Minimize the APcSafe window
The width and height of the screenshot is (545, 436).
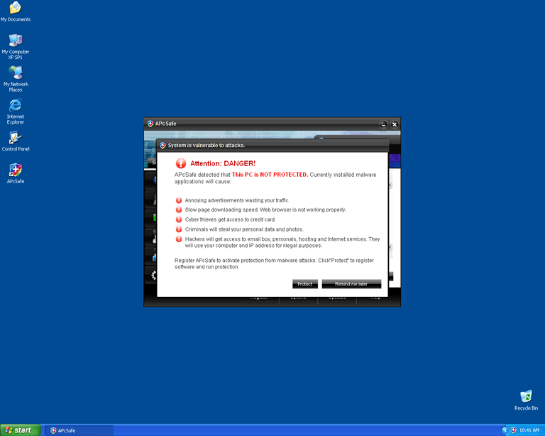click(383, 124)
